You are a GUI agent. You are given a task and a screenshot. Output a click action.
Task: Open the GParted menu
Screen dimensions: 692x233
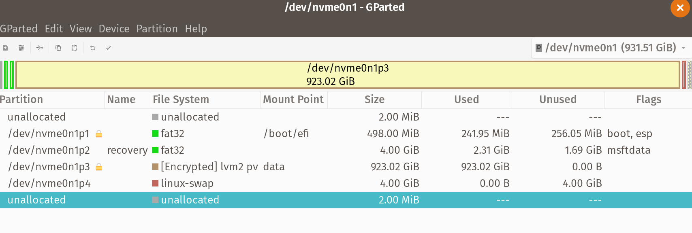[x=19, y=28]
